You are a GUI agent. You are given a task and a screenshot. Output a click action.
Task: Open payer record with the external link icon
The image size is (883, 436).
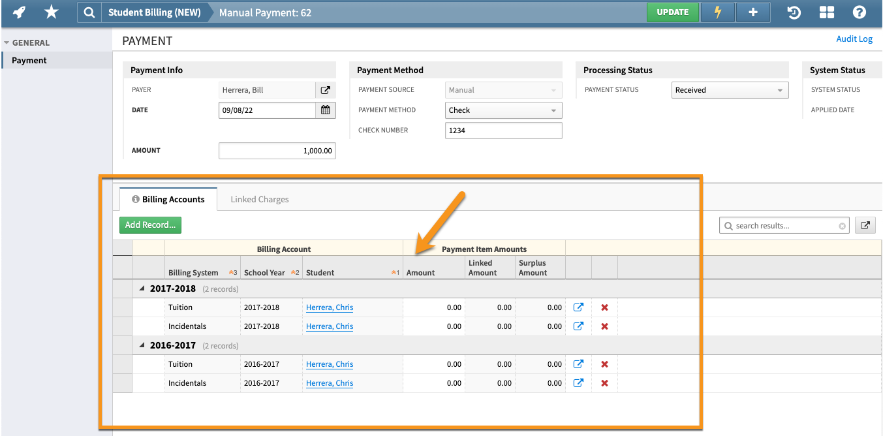click(325, 90)
